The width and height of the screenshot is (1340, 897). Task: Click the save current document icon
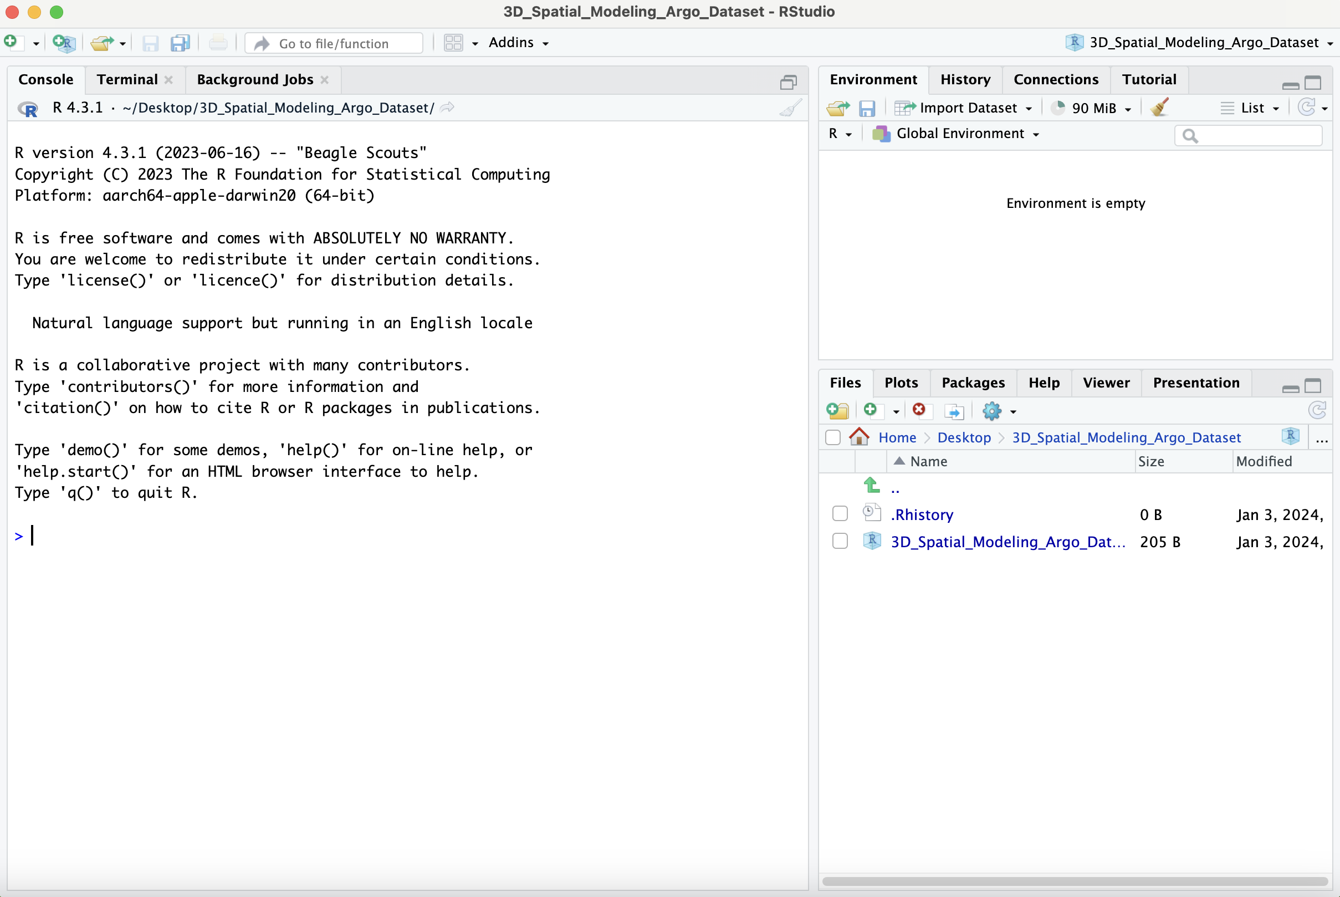pyautogui.click(x=150, y=43)
